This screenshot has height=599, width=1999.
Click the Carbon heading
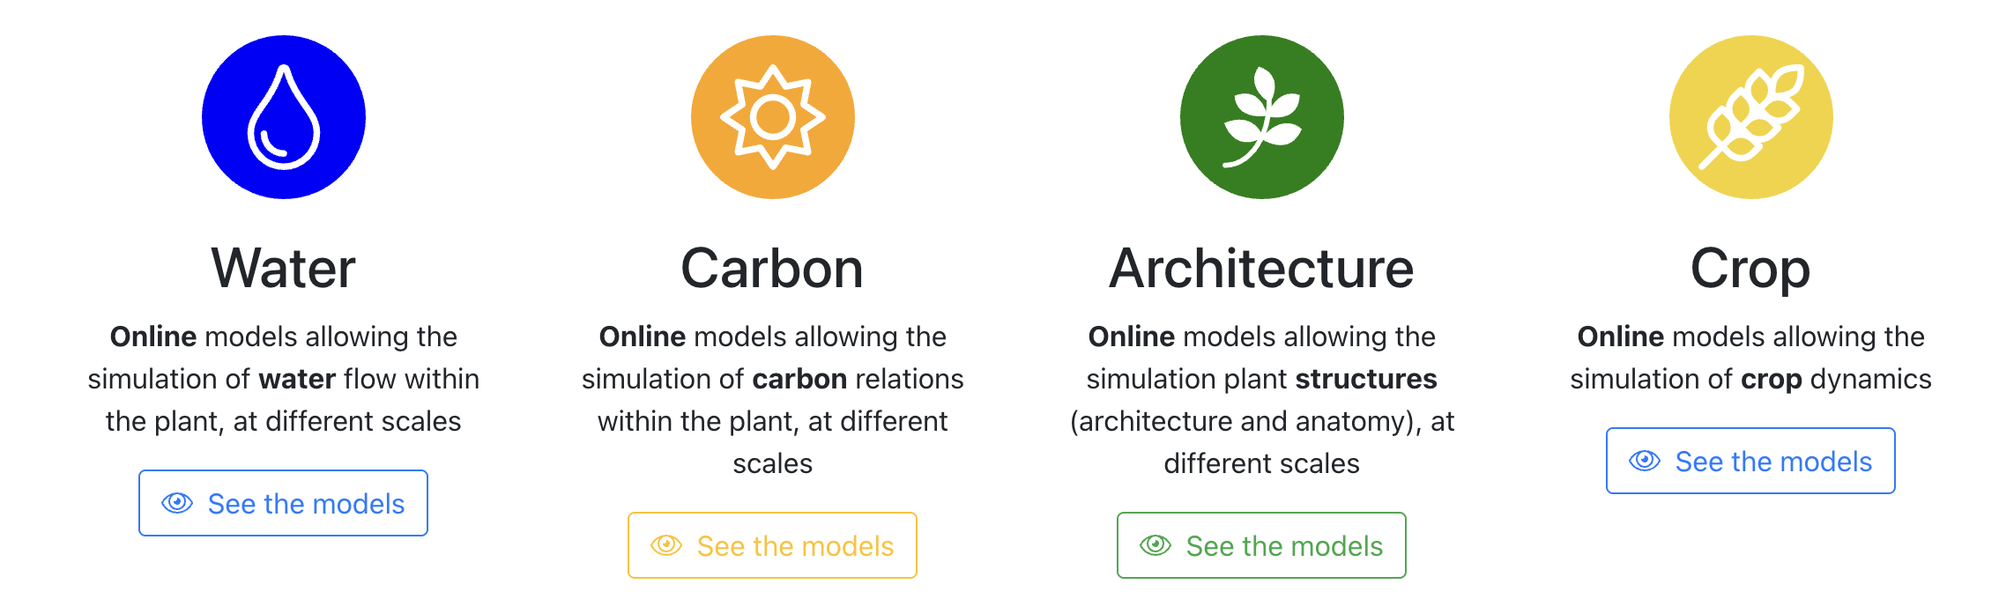(773, 268)
